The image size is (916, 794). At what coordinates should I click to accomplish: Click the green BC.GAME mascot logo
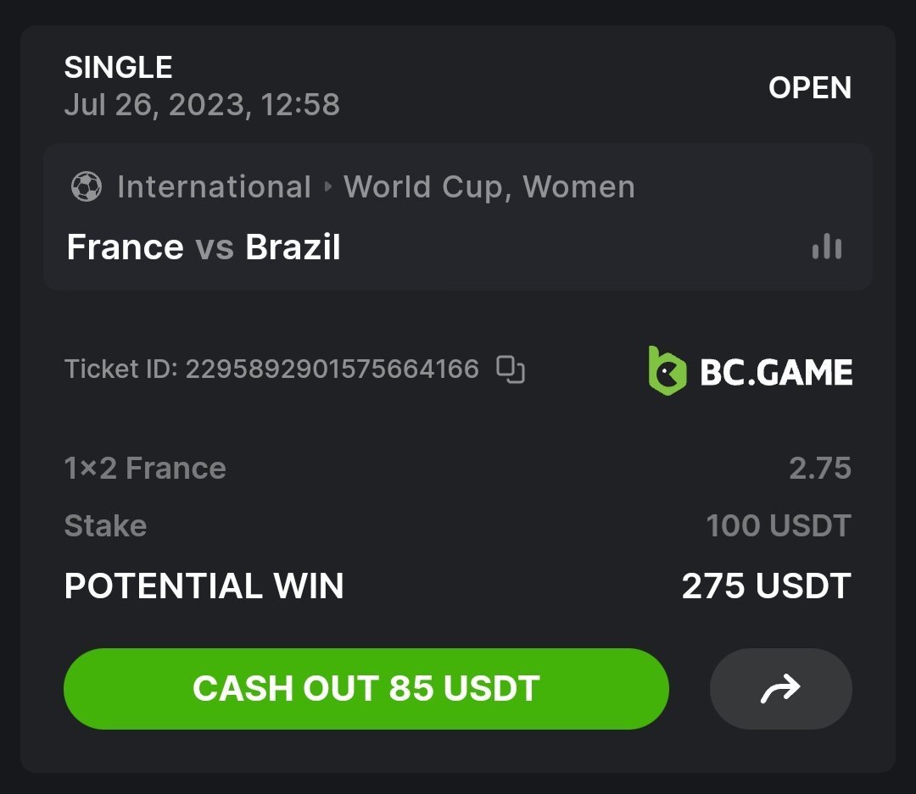(x=667, y=371)
